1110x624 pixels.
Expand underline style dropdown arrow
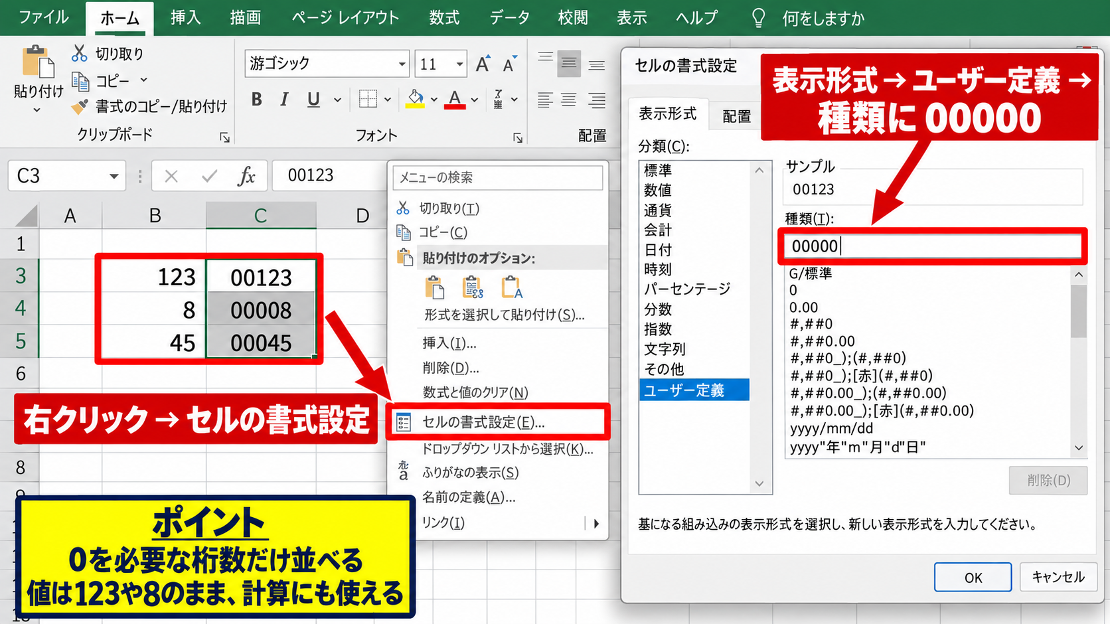[337, 100]
